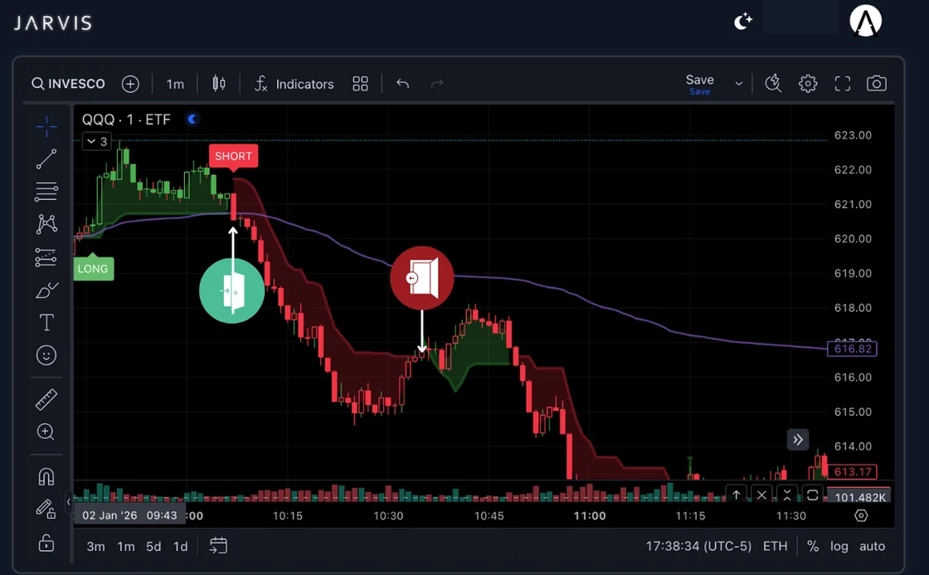
Task: Open the emoji icons tool
Action: click(x=46, y=355)
